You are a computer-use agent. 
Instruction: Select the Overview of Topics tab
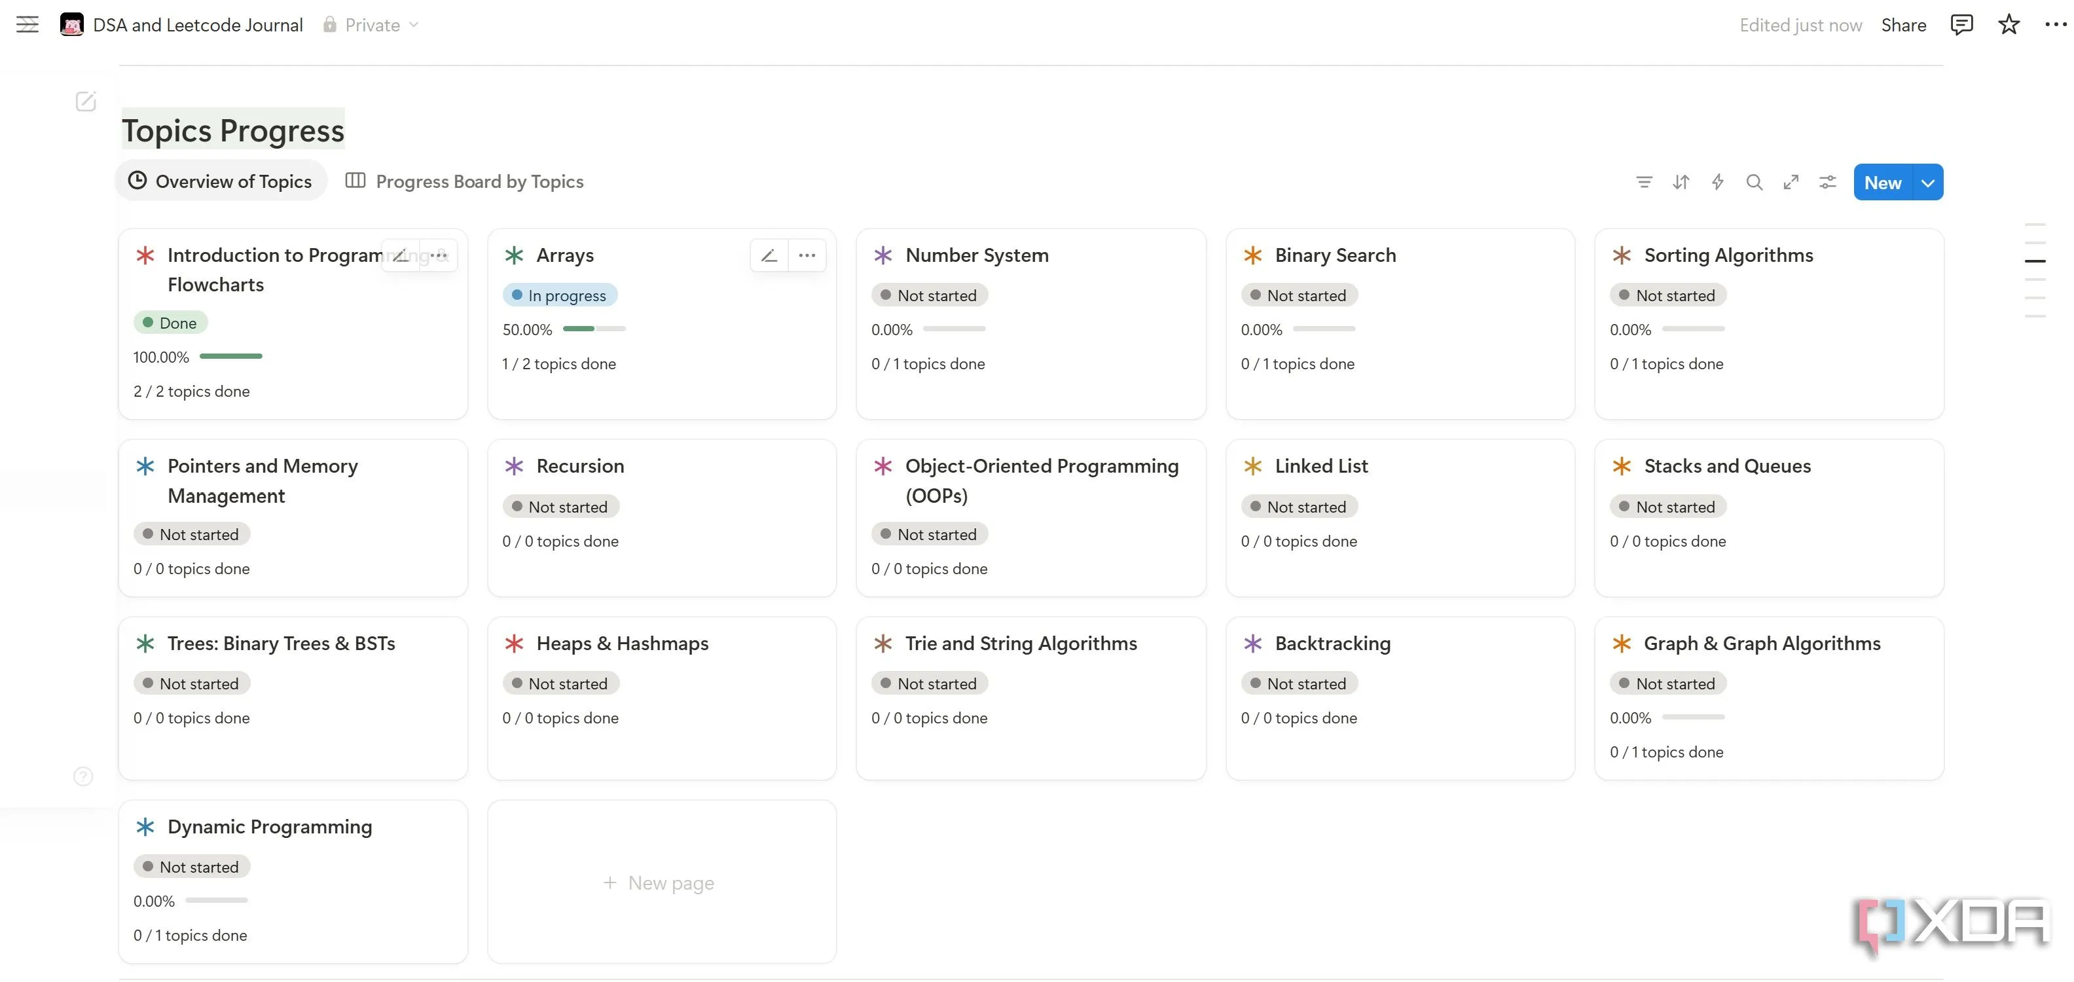(221, 182)
